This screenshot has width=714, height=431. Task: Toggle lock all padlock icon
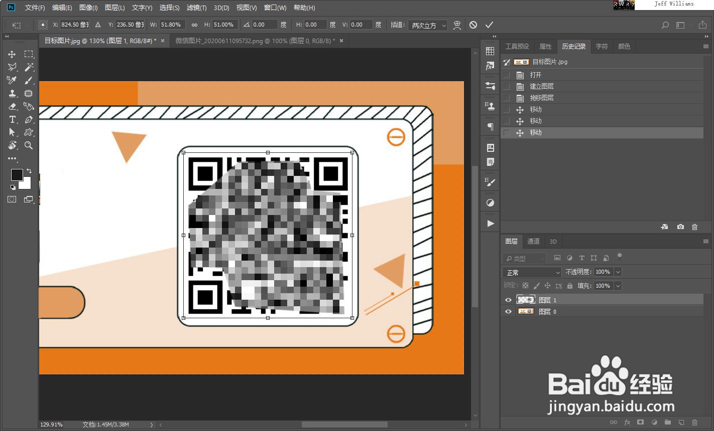(x=569, y=286)
